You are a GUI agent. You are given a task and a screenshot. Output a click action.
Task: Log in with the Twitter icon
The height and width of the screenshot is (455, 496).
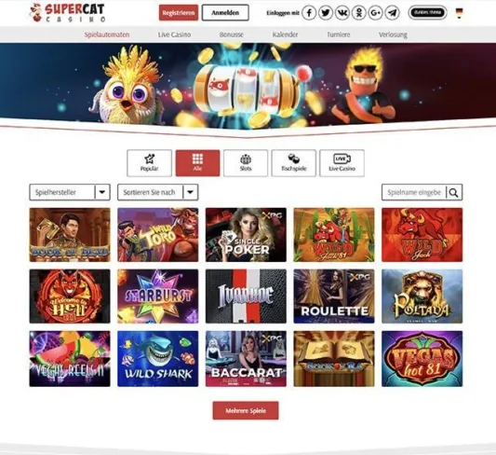point(326,13)
